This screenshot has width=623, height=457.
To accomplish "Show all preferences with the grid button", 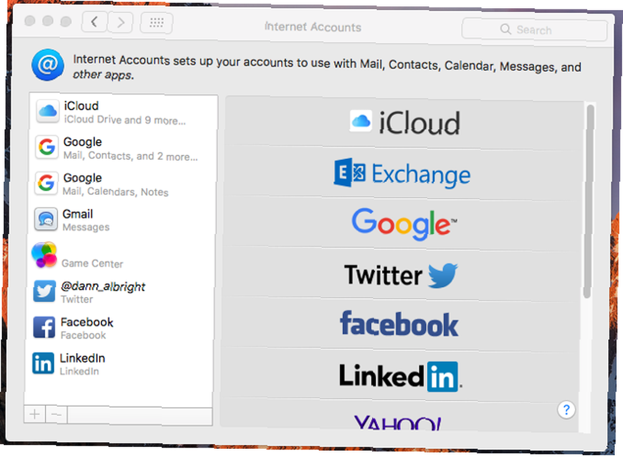I will 156,23.
